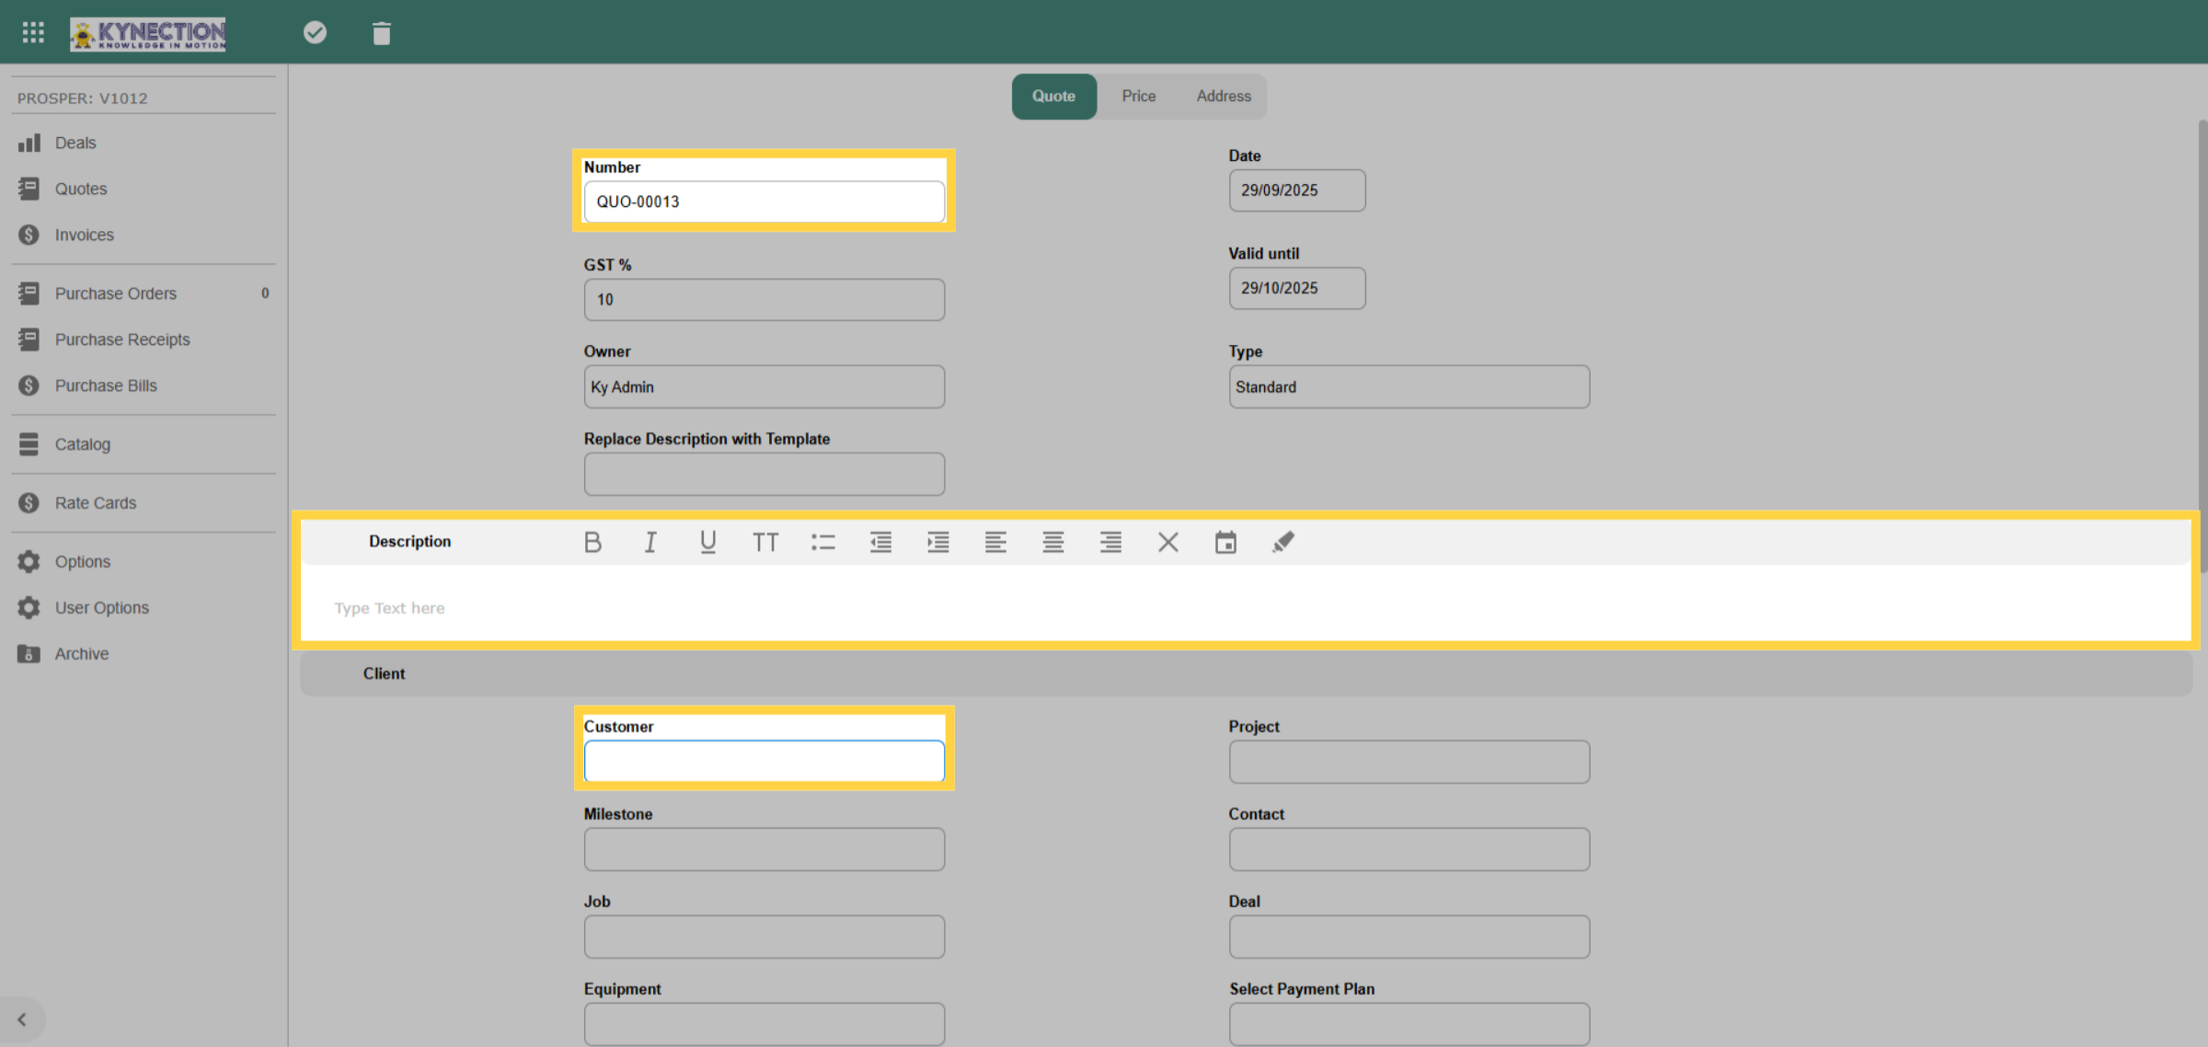
Task: Delete this quote via trash icon
Action: click(x=381, y=33)
